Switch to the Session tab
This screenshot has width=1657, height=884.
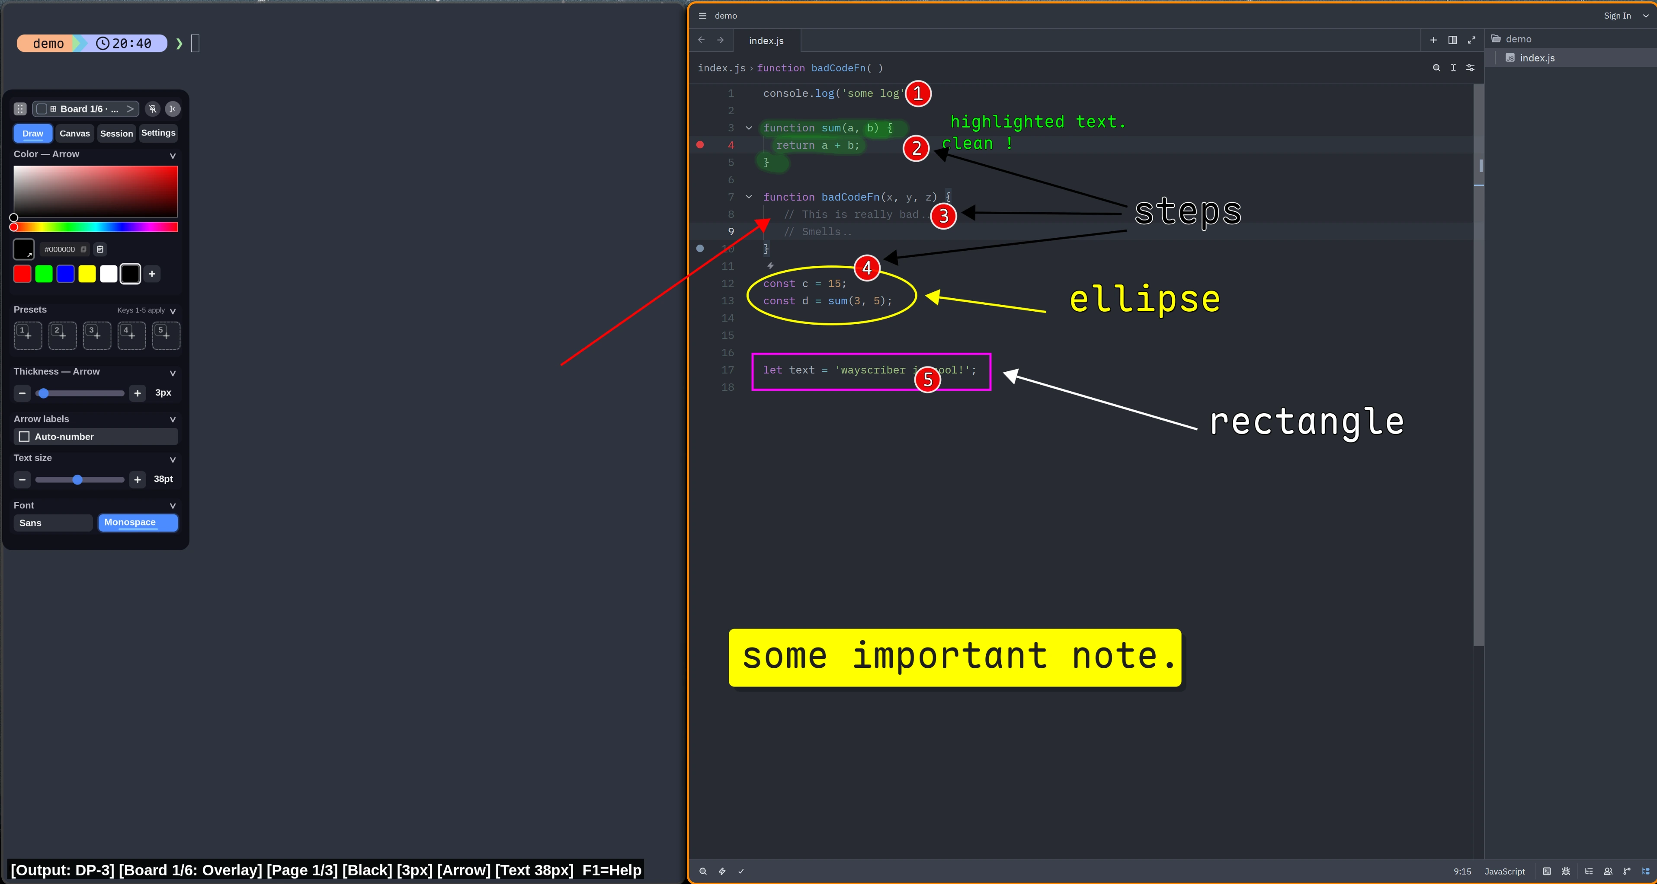point(116,133)
